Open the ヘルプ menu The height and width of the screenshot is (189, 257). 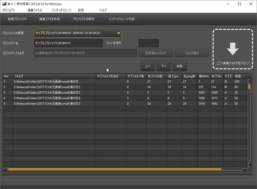tap(103, 10)
